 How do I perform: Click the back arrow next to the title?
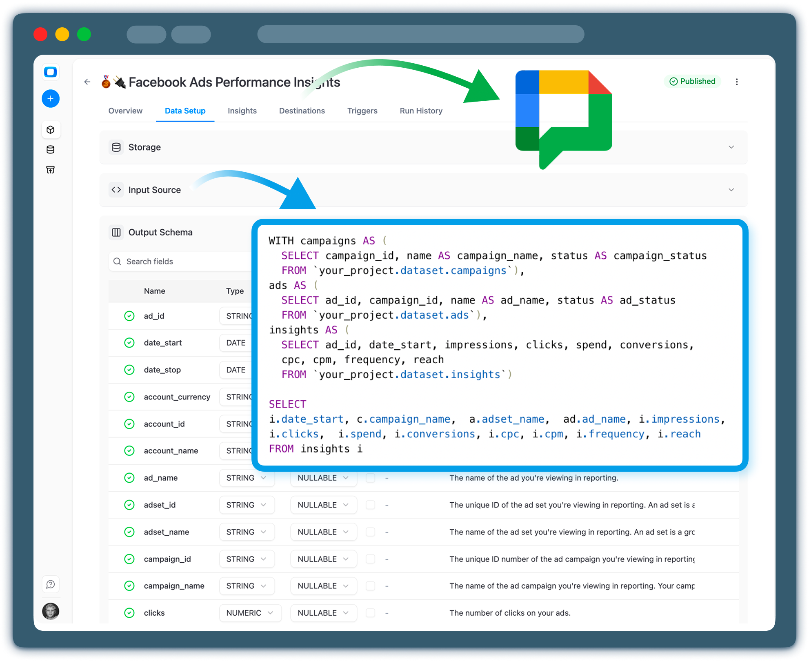click(x=87, y=82)
